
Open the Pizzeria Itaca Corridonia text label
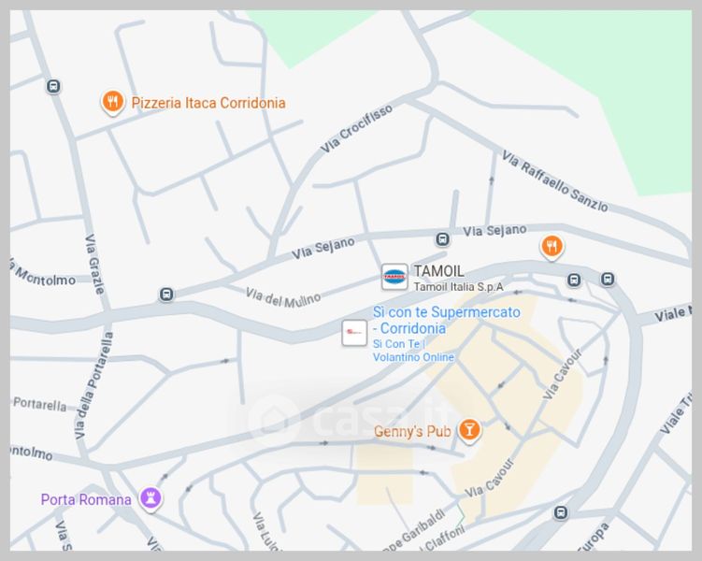click(x=208, y=103)
